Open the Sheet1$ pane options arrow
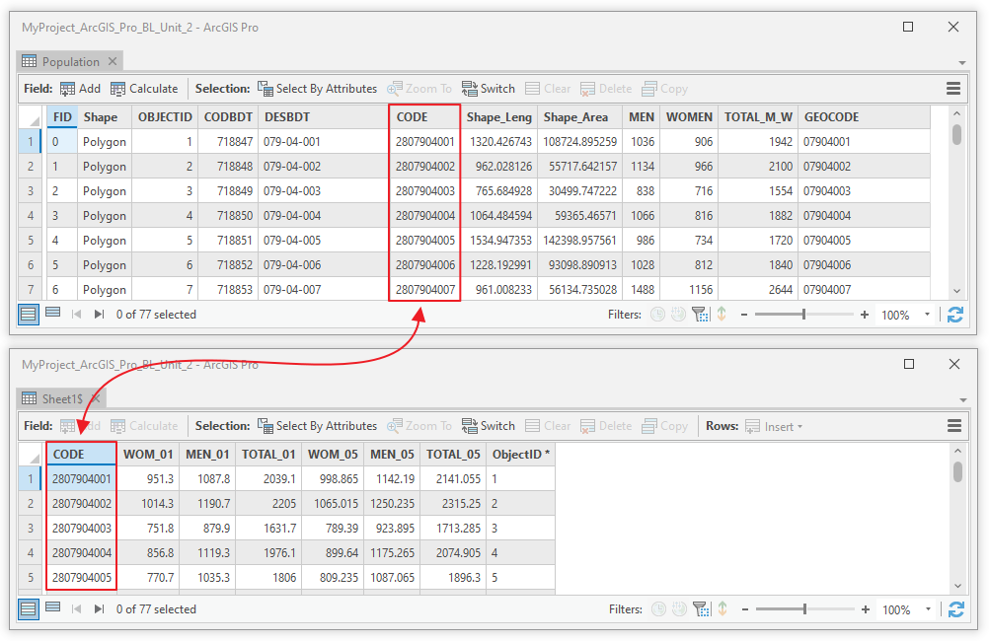Screen dimensions: 989x641 click(x=962, y=399)
